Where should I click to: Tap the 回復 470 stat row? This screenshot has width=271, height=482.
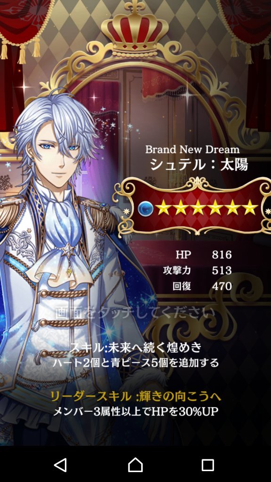pyautogui.click(x=202, y=286)
